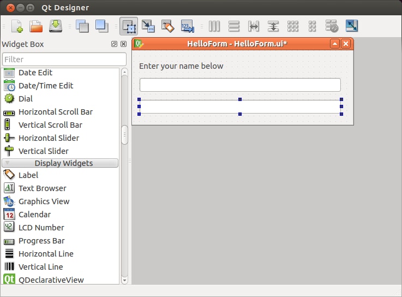Collapse the Display Widgets category
This screenshot has width=402, height=297.
[x=60, y=163]
